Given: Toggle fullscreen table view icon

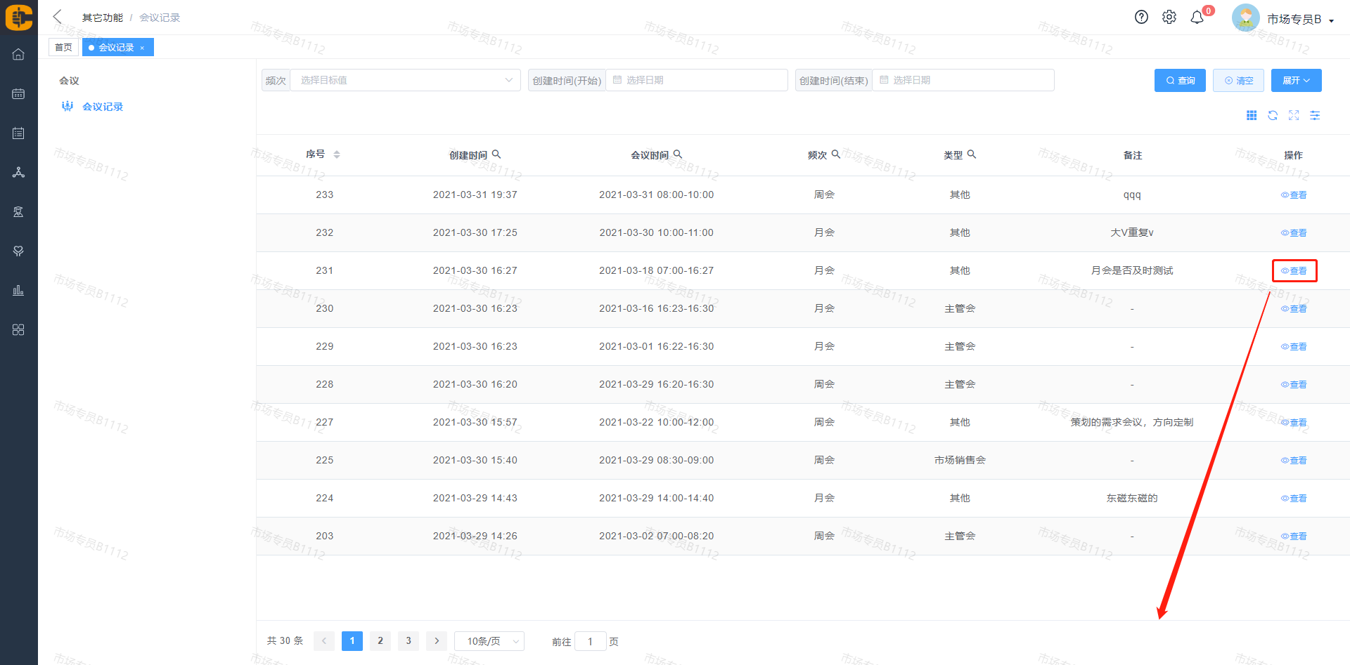Looking at the screenshot, I should [x=1294, y=116].
